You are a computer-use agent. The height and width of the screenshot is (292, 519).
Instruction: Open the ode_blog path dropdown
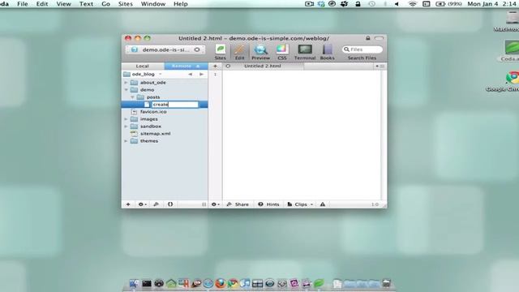click(x=143, y=74)
